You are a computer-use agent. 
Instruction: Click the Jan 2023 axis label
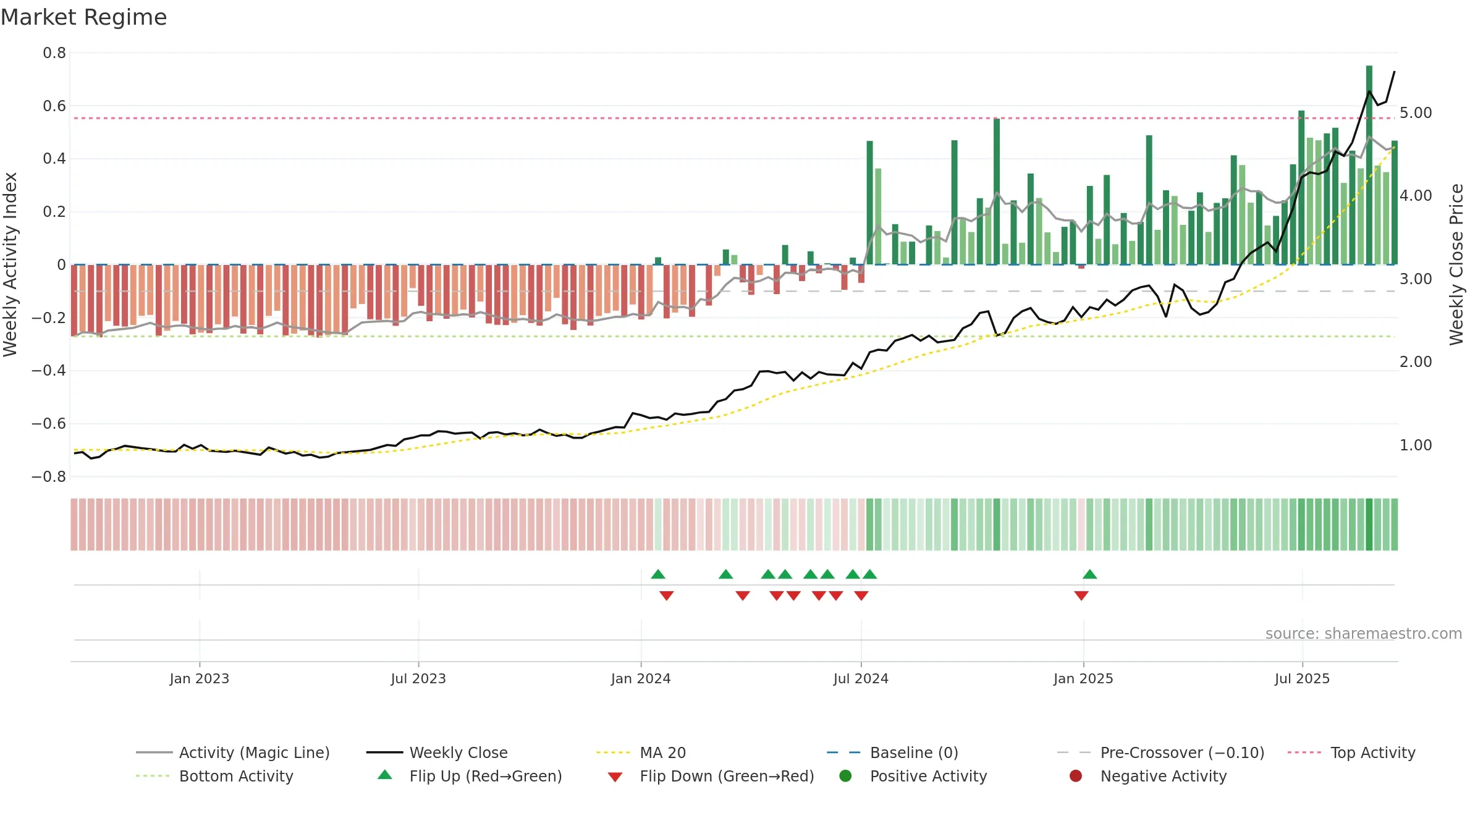point(200,678)
